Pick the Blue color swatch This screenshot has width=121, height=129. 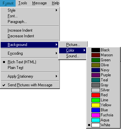pyautogui.click(x=96, y=110)
